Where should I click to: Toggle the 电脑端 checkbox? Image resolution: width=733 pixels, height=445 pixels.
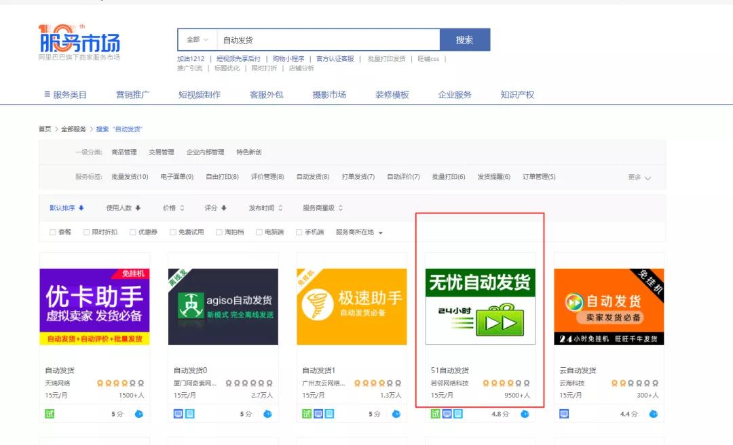(x=259, y=232)
